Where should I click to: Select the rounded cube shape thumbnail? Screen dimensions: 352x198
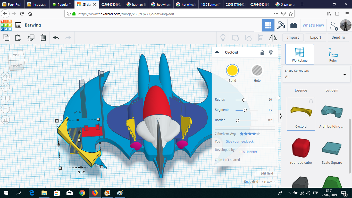point(301,148)
